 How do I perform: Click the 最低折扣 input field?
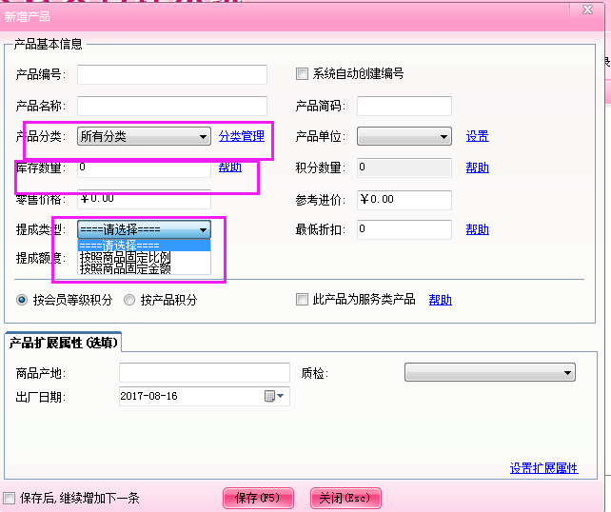tap(404, 229)
